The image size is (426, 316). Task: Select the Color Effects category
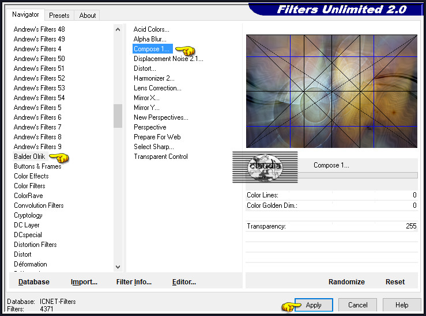[x=31, y=176]
